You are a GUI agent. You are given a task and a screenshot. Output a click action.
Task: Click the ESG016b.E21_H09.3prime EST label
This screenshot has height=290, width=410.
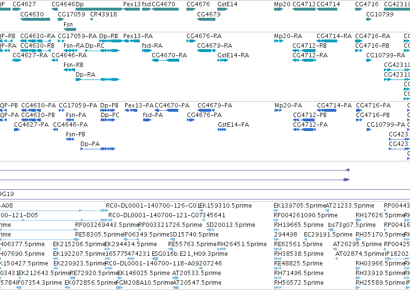tap(190, 254)
